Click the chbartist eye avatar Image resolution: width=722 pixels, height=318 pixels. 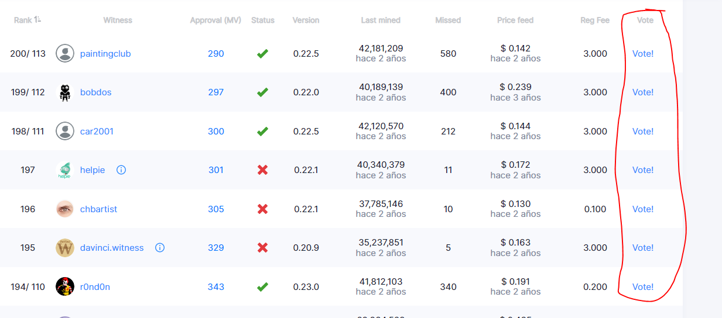click(x=65, y=209)
